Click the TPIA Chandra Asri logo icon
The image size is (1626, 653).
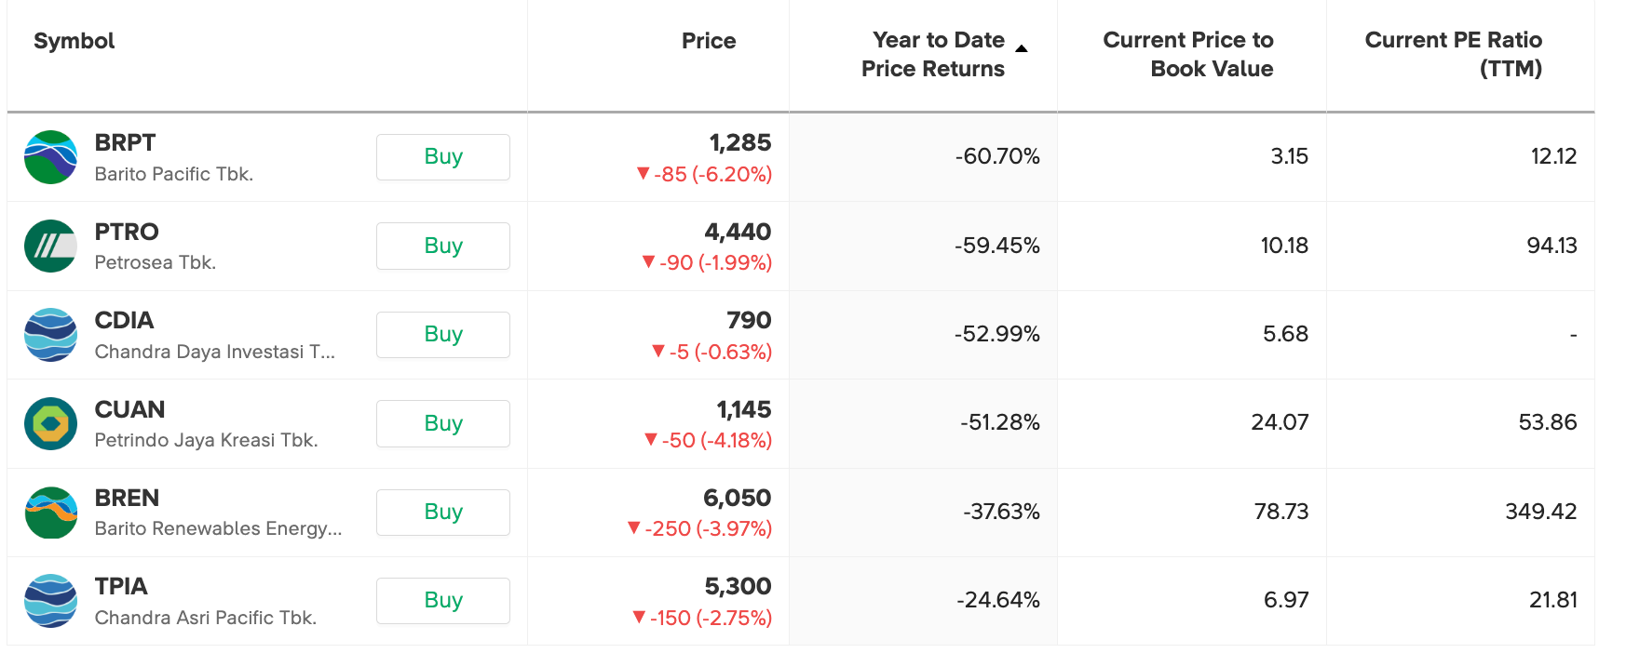point(50,601)
